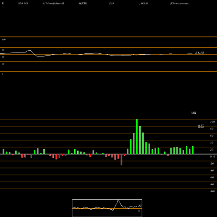Click the MR axis label 80
217x217 pixels.
212,129
